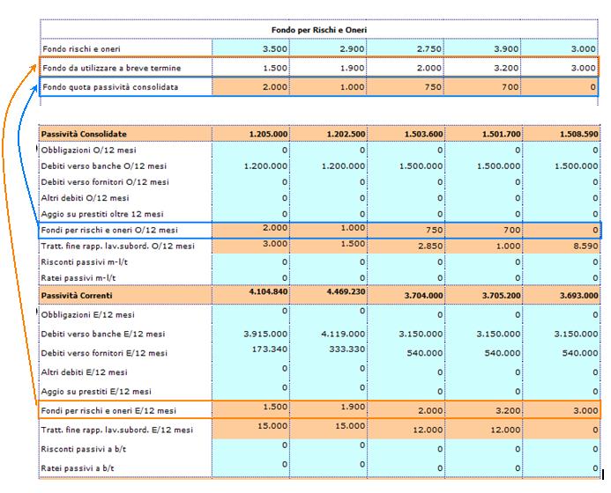Select the Risconti passivi m-l/t label
Image resolution: width=611 pixels, height=493 pixels.
pyautogui.click(x=84, y=261)
